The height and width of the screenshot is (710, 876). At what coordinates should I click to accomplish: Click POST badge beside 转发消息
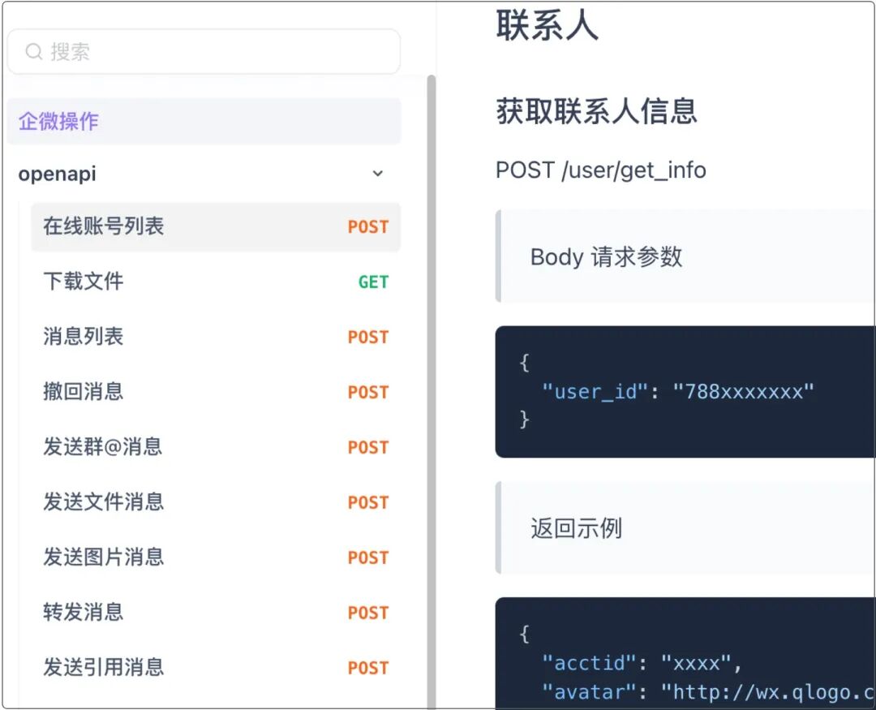(x=368, y=613)
